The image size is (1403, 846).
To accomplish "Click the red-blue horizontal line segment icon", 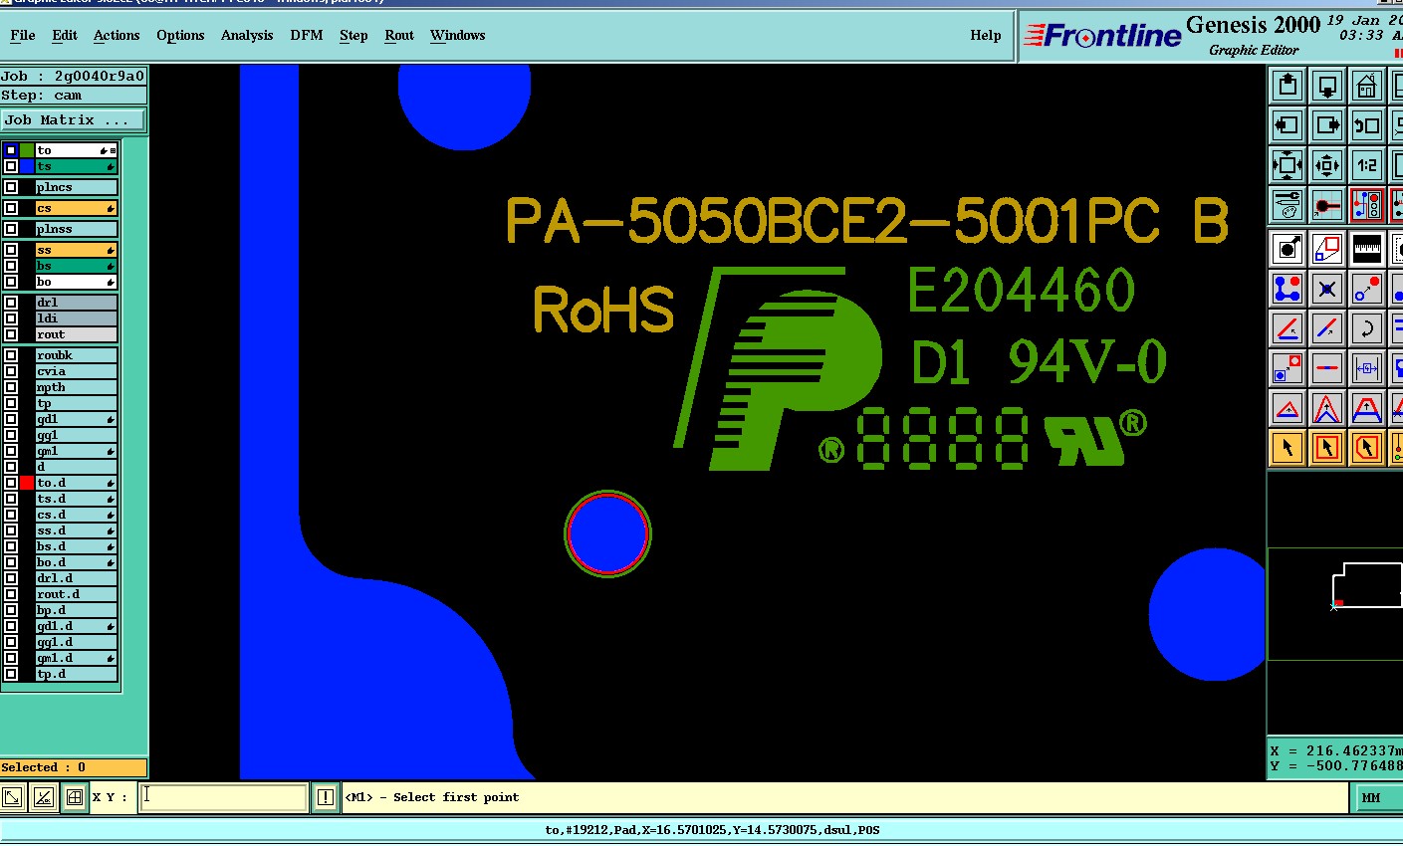I will click(1327, 368).
